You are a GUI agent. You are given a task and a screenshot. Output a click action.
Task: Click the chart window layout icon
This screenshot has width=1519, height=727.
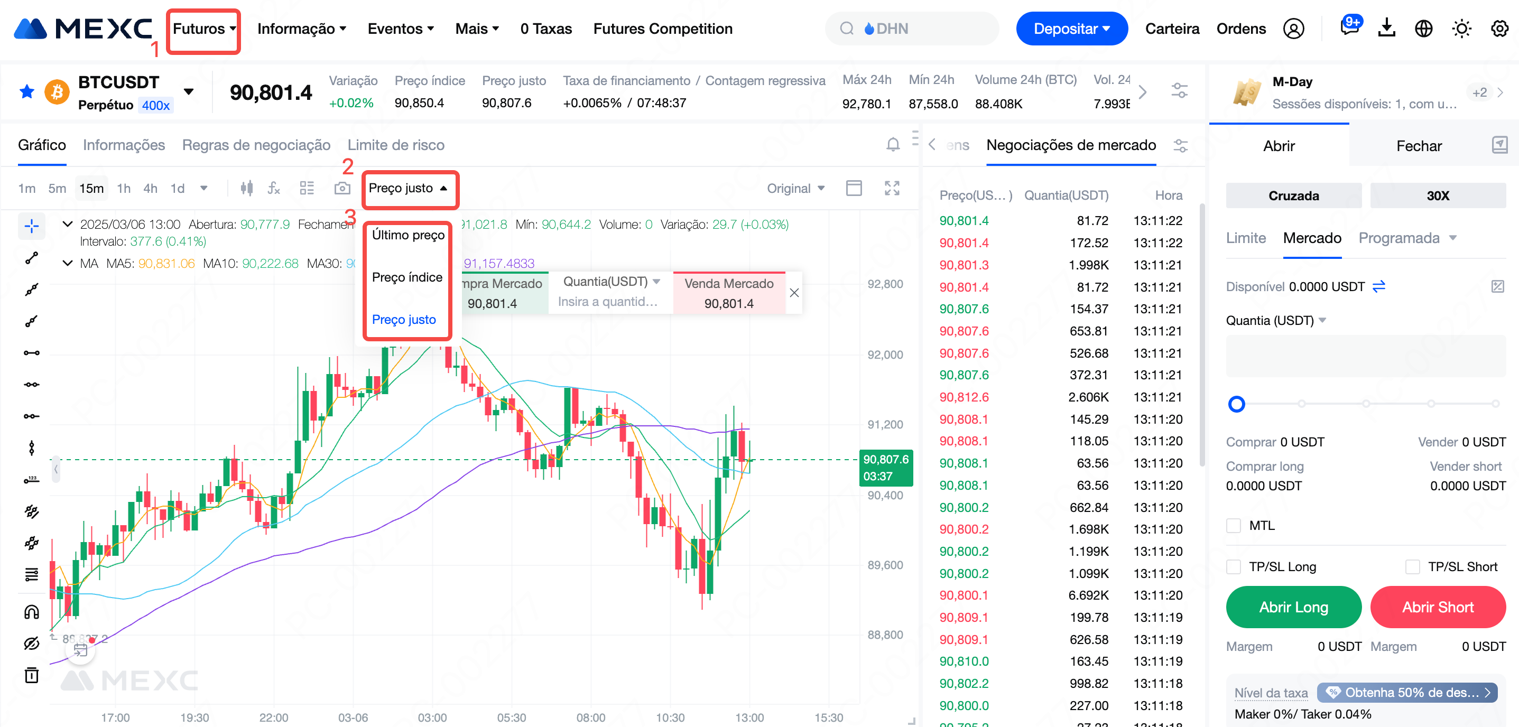pyautogui.click(x=853, y=188)
